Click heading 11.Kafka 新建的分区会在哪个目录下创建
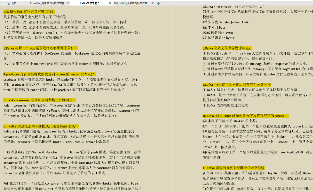 (x=234, y=168)
